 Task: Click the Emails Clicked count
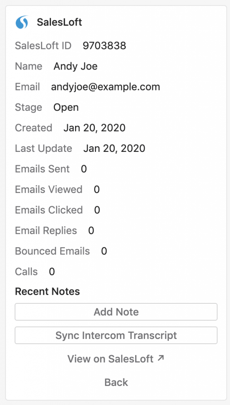[x=97, y=210]
